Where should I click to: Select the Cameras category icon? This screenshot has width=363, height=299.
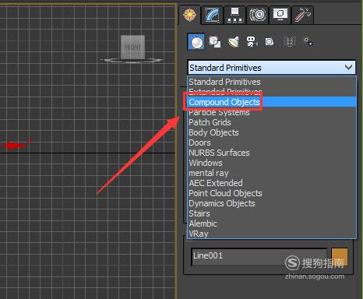(x=252, y=42)
